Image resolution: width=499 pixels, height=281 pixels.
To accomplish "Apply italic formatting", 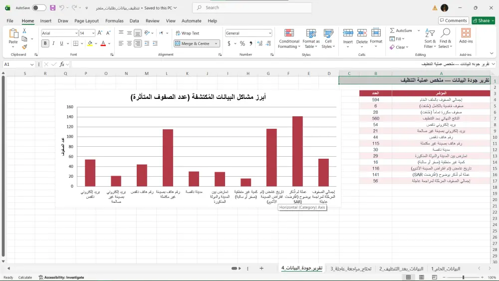I will click(x=53, y=43).
